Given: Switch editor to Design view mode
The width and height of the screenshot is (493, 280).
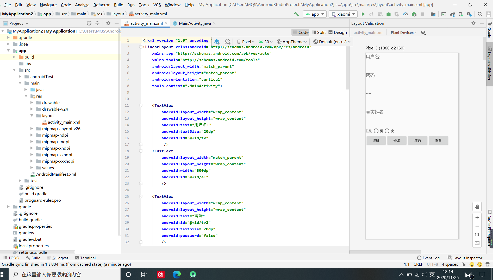Looking at the screenshot, I should pos(338,32).
